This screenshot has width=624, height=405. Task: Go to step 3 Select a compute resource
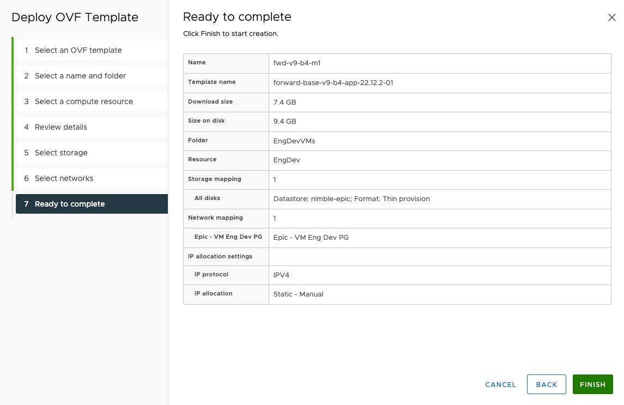pos(84,101)
